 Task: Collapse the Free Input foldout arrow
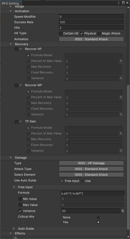[14, 187]
